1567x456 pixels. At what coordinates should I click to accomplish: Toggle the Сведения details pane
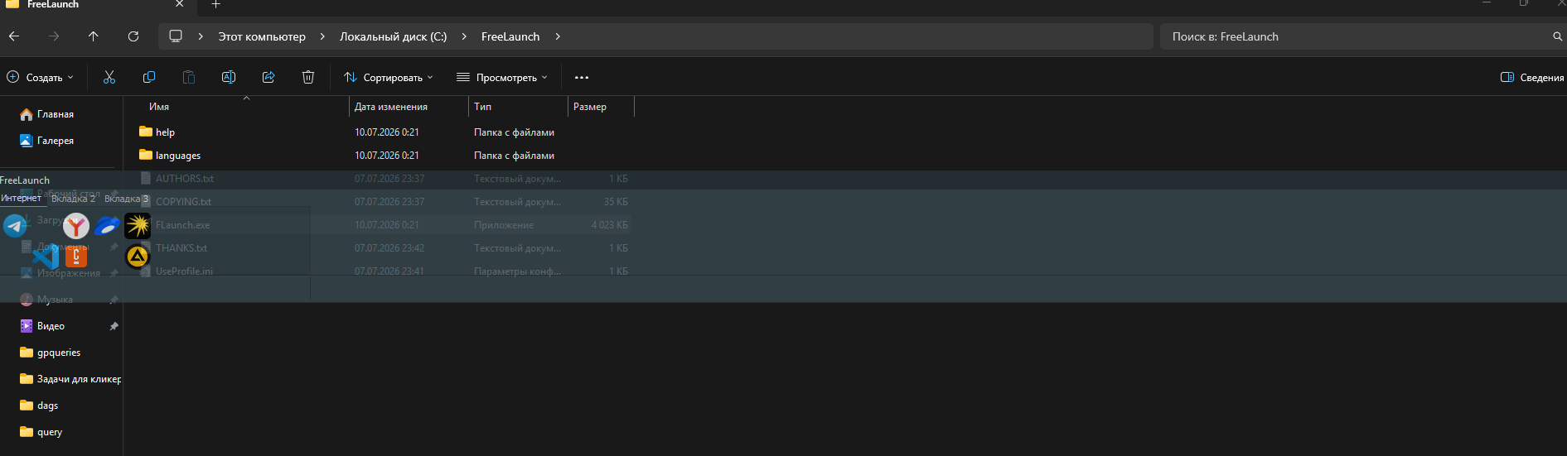[x=1532, y=77]
